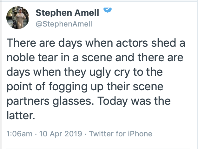This screenshot has width=198, height=149.
Task: Click the surname 'Amell' in the display name
Action: [x=86, y=13]
